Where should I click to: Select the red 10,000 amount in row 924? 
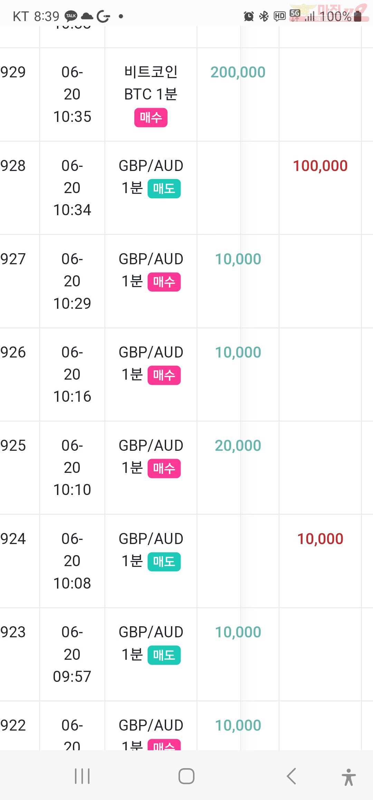click(320, 539)
